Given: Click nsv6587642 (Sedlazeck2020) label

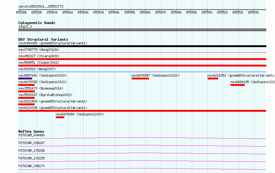Looking at the screenshot, I should 43,75.
